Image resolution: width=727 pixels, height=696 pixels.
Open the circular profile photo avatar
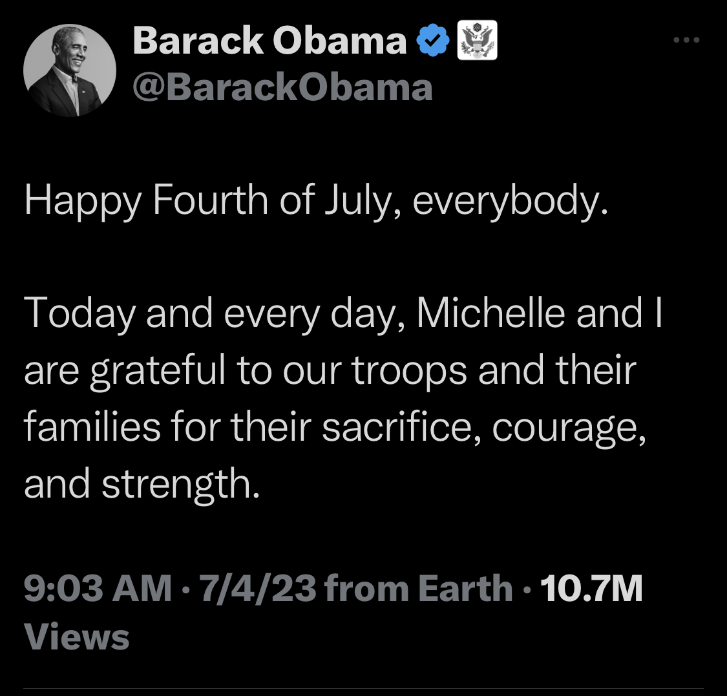(x=70, y=70)
